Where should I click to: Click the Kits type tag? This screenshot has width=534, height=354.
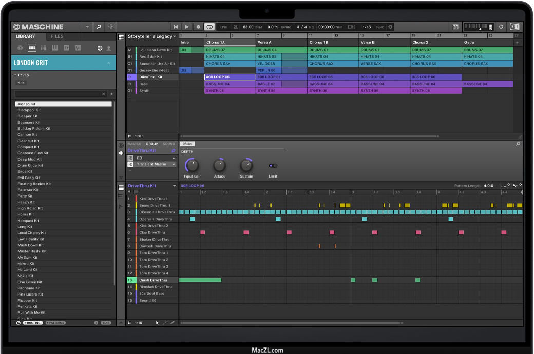point(21,83)
